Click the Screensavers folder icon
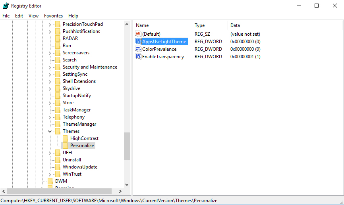This screenshot has width=344, height=205. [58, 53]
